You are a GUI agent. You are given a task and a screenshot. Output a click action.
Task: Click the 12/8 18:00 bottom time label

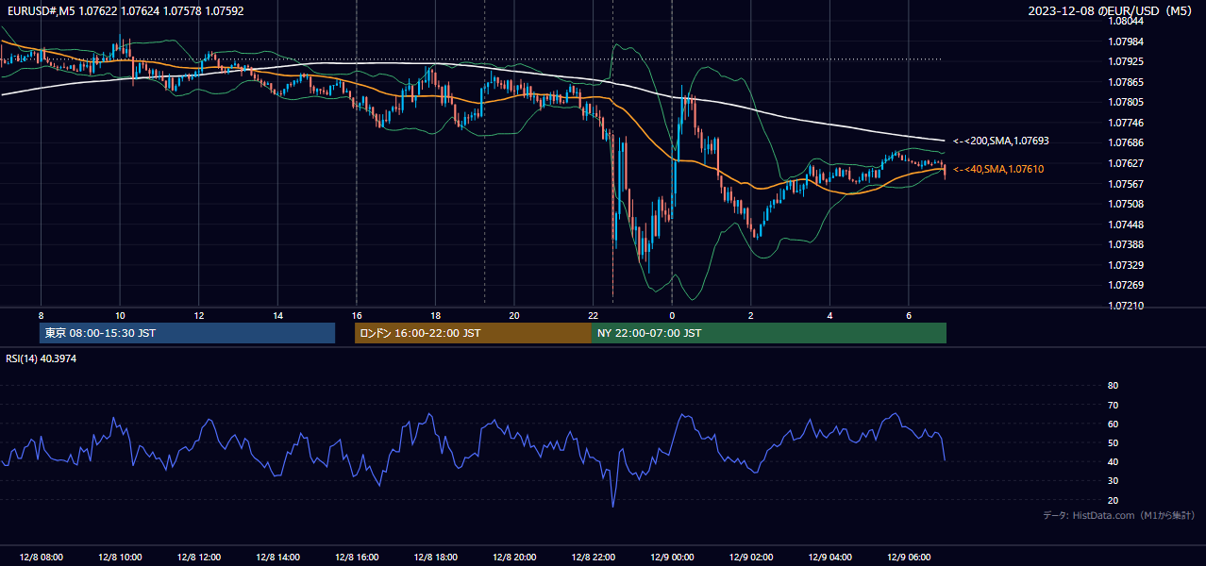435,558
